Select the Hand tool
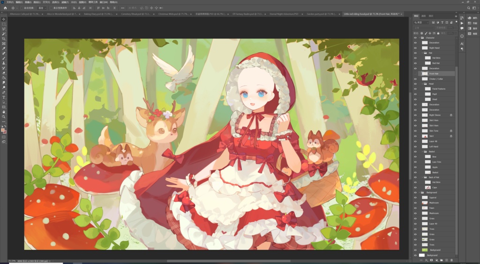 4,112
